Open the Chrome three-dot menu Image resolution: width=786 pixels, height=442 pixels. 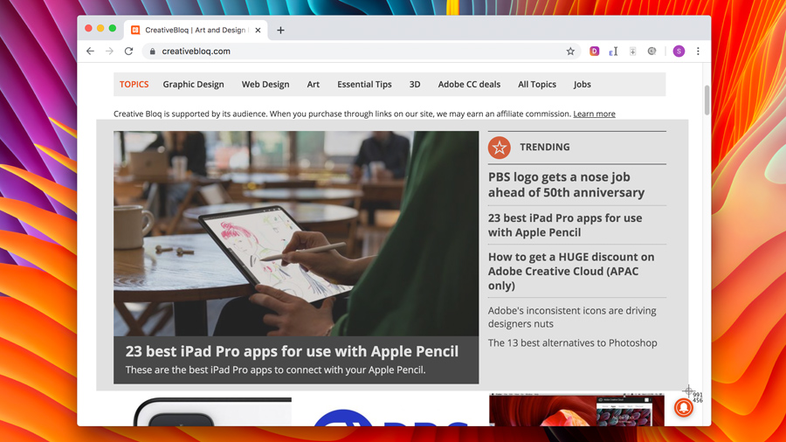[698, 52]
